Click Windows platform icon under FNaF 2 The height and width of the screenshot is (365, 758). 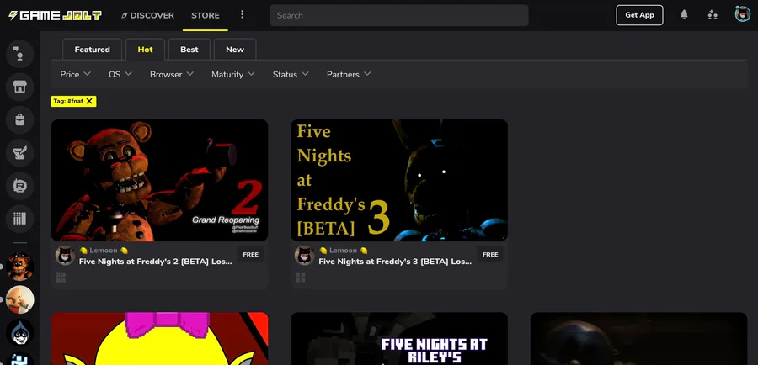coord(61,278)
